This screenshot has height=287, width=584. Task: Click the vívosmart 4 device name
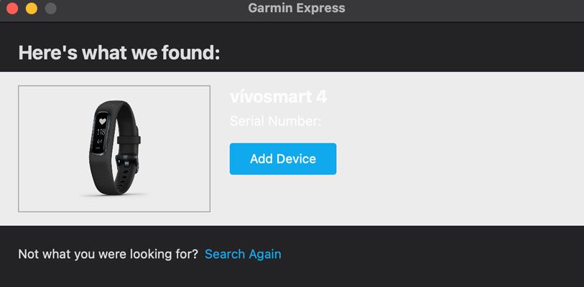(279, 97)
